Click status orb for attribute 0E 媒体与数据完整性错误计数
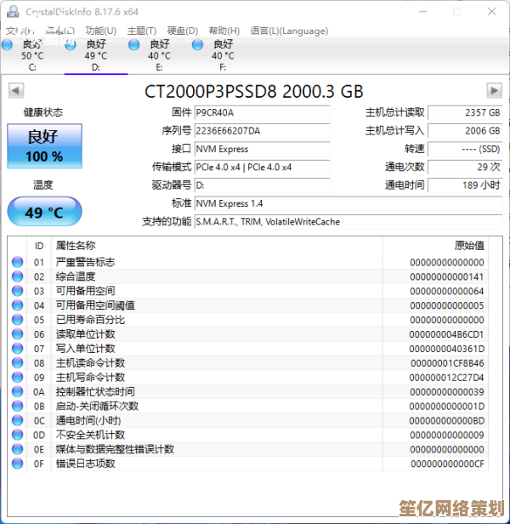The width and height of the screenshot is (510, 524). point(17,449)
